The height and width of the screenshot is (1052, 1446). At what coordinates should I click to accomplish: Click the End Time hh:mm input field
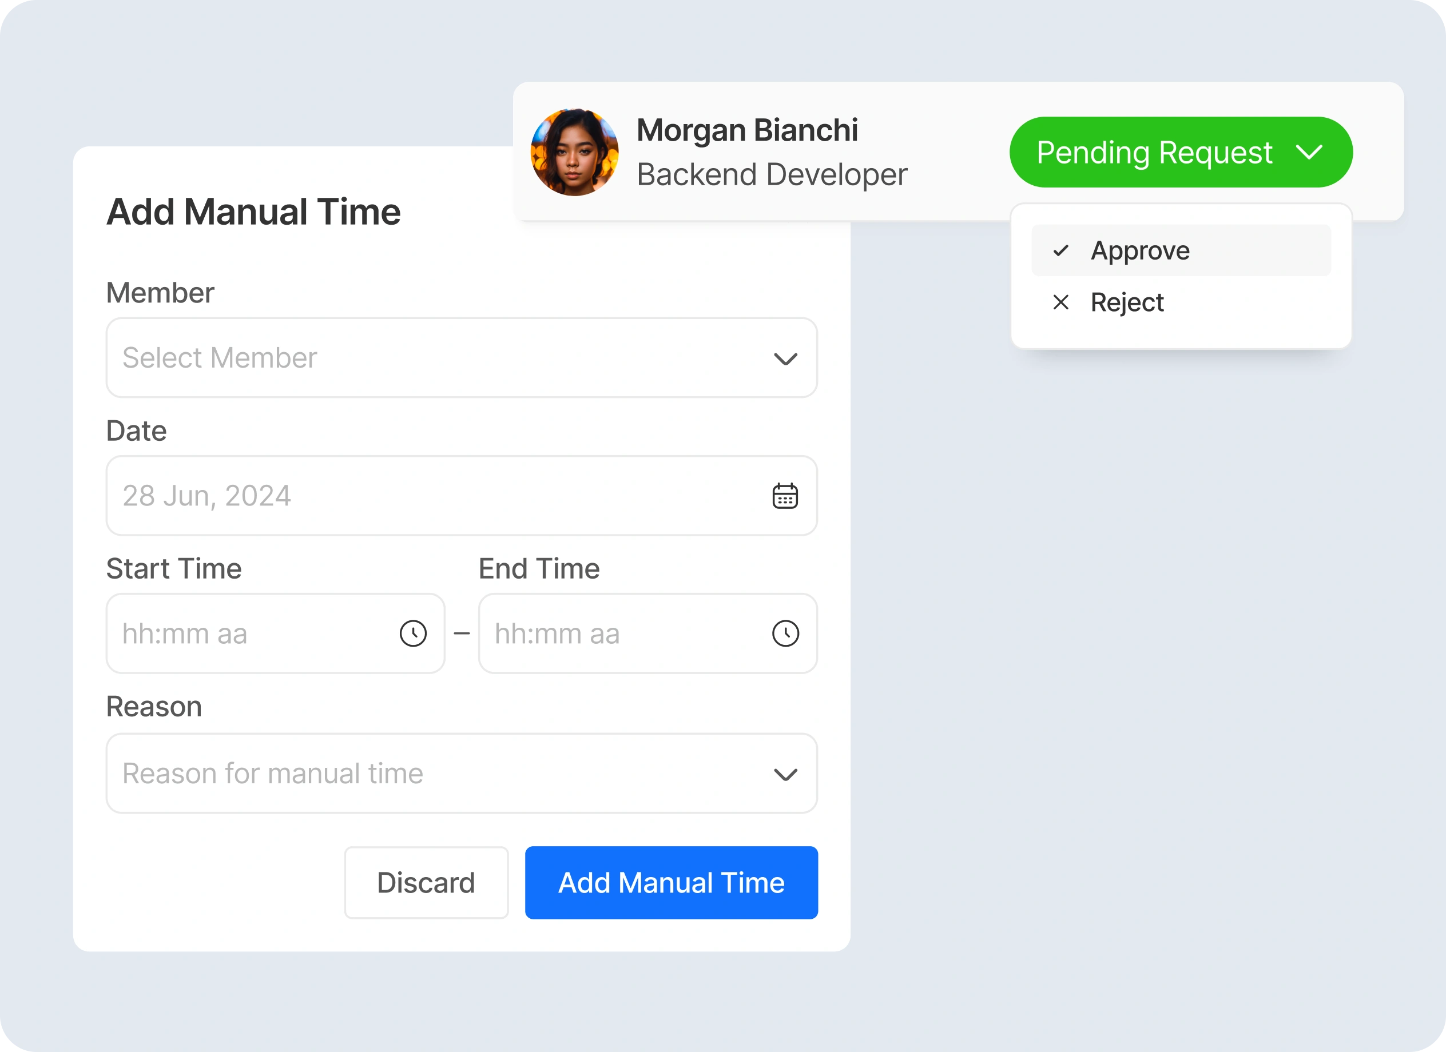pyautogui.click(x=625, y=633)
